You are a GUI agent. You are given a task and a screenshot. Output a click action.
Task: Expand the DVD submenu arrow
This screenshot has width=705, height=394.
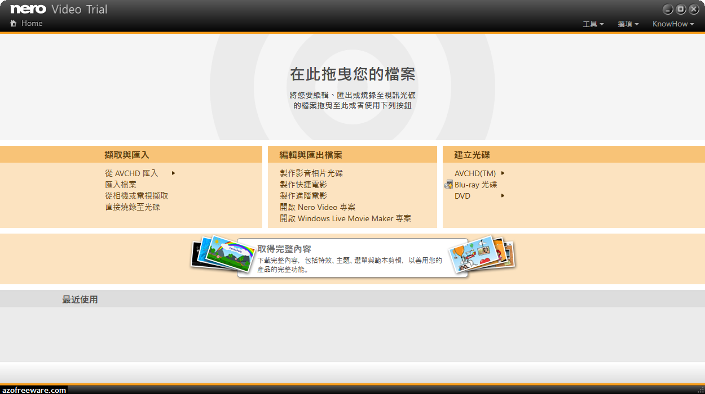(x=503, y=196)
